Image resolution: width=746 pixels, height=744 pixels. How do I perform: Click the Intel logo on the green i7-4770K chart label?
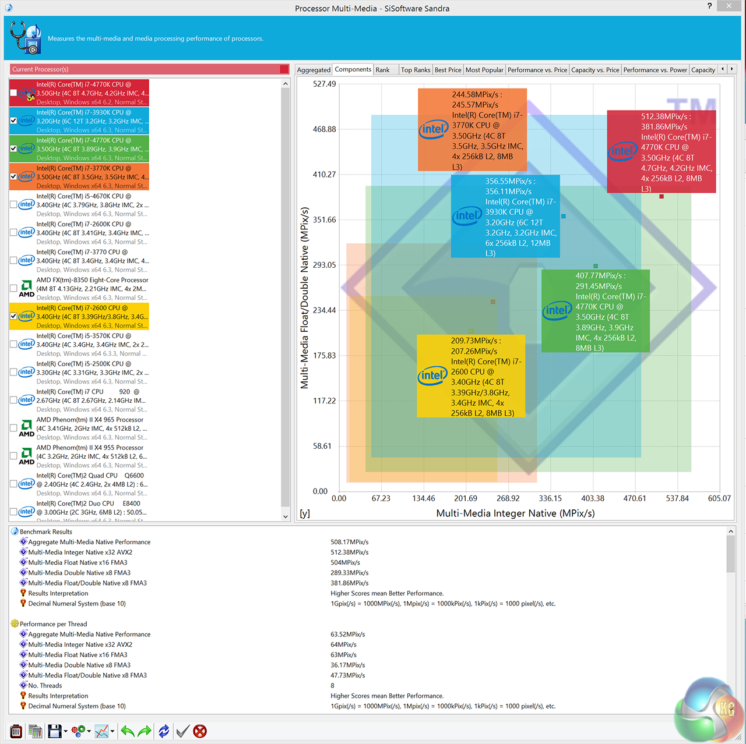557,310
